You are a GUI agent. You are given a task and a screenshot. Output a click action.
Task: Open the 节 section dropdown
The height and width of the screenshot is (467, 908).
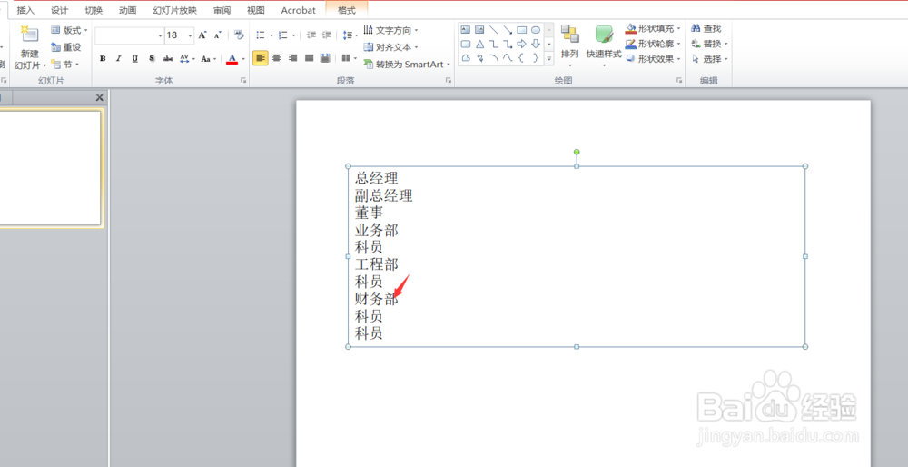pos(64,65)
